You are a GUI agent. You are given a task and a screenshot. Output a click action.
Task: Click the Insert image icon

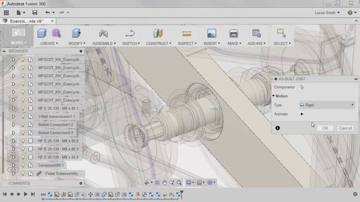coord(211,34)
